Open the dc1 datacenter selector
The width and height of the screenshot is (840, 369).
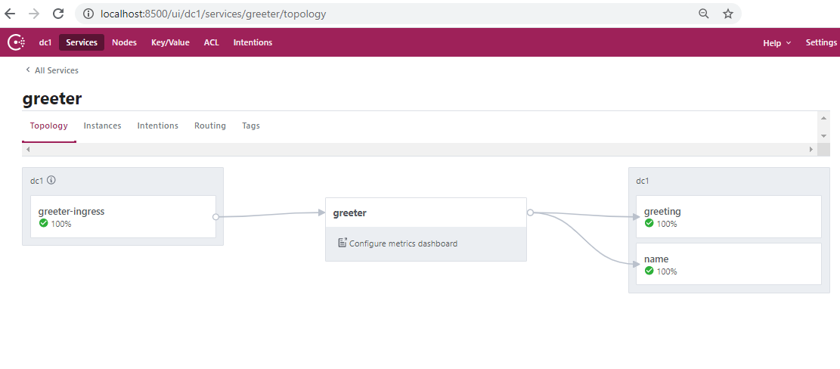45,42
